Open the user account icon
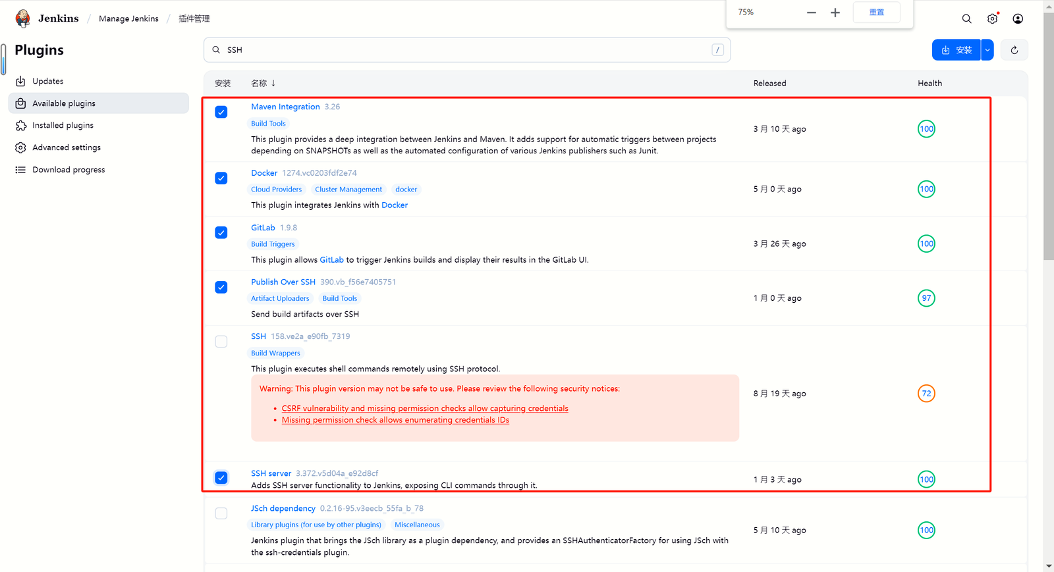1054x572 pixels. pyautogui.click(x=1018, y=18)
